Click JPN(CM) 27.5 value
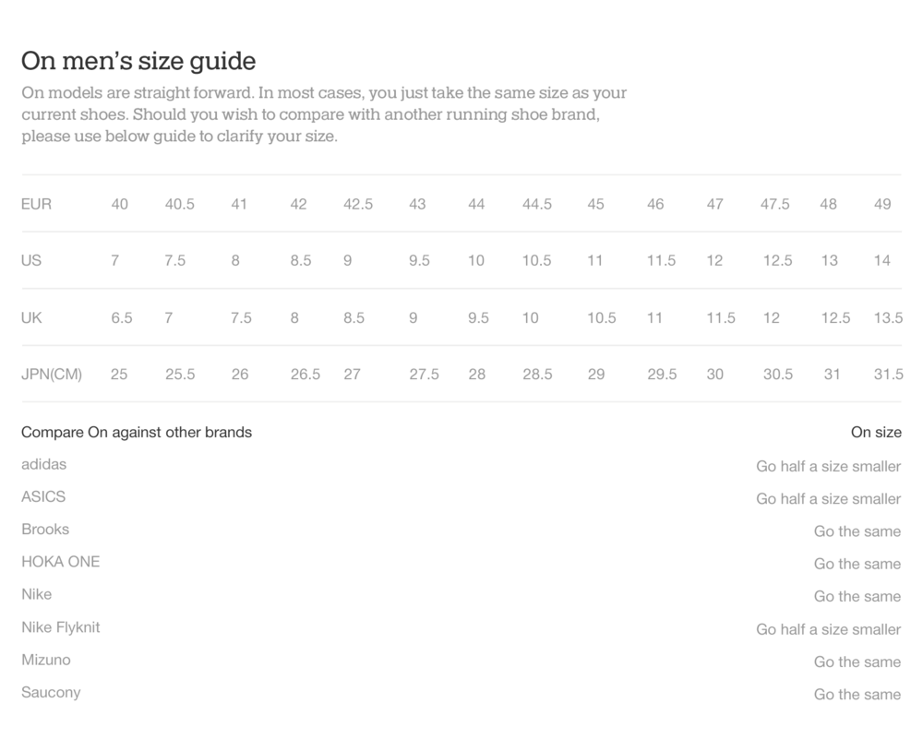The width and height of the screenshot is (923, 751). tap(424, 375)
